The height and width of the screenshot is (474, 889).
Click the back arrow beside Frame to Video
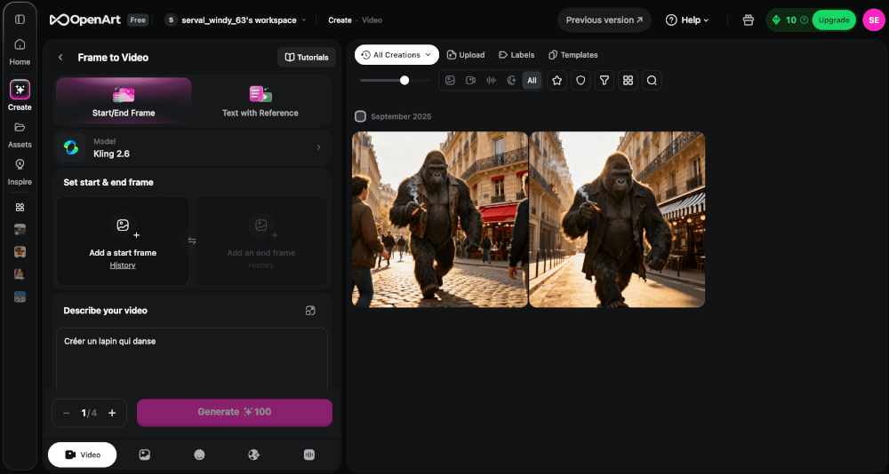pos(60,57)
